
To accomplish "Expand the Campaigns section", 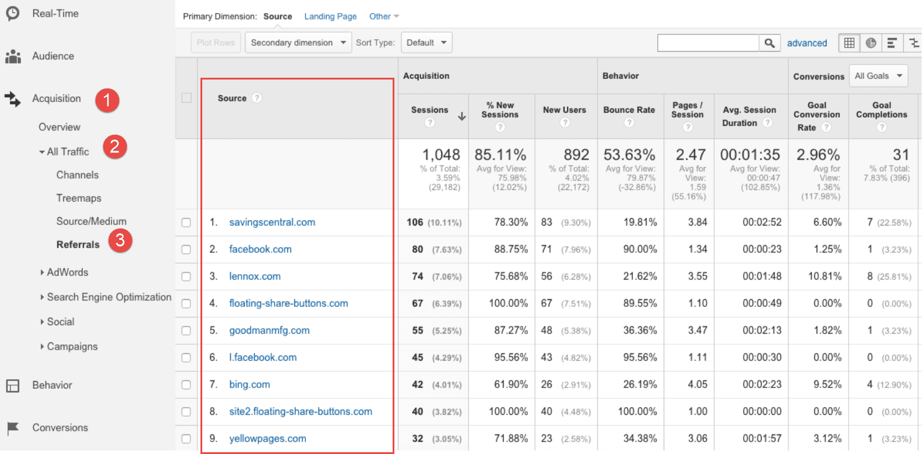I will pos(69,347).
